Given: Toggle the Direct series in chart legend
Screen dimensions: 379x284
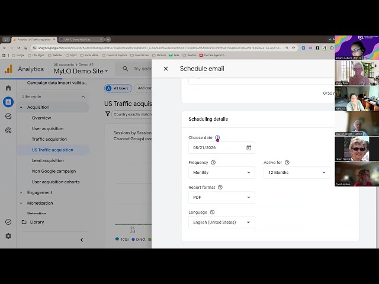Looking at the screenshot, I should click(x=139, y=239).
